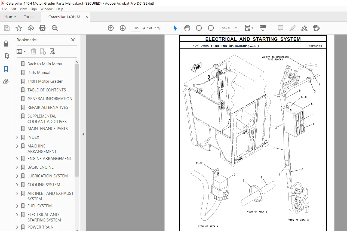Expand ELECTRICAL AND STARTING SYSTEM bookmark
The image size is (347, 231).
[17, 215]
